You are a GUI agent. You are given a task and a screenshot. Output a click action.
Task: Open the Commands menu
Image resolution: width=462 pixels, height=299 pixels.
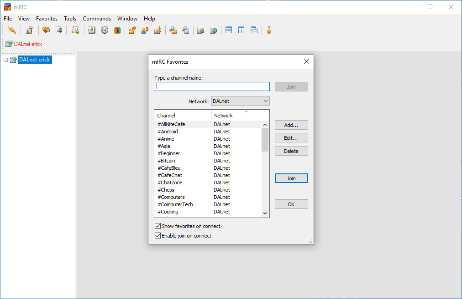(97, 19)
